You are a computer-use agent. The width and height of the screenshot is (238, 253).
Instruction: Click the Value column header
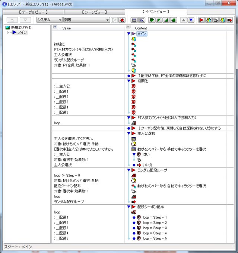tap(67, 28)
